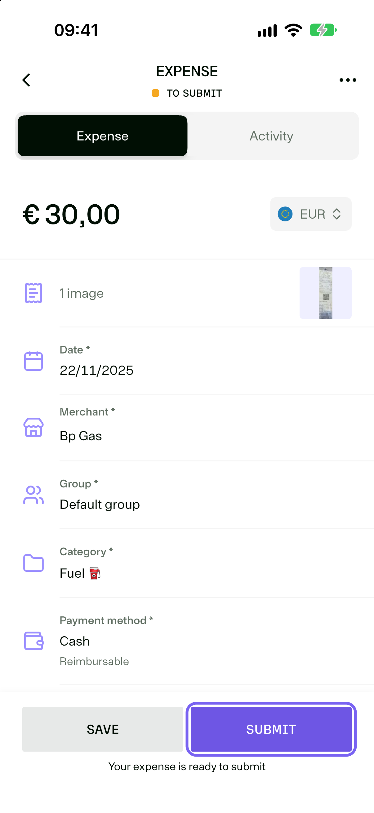Viewport: 374px width, 813px height.
Task: Tap the calendar icon next to Date
Action: point(33,361)
